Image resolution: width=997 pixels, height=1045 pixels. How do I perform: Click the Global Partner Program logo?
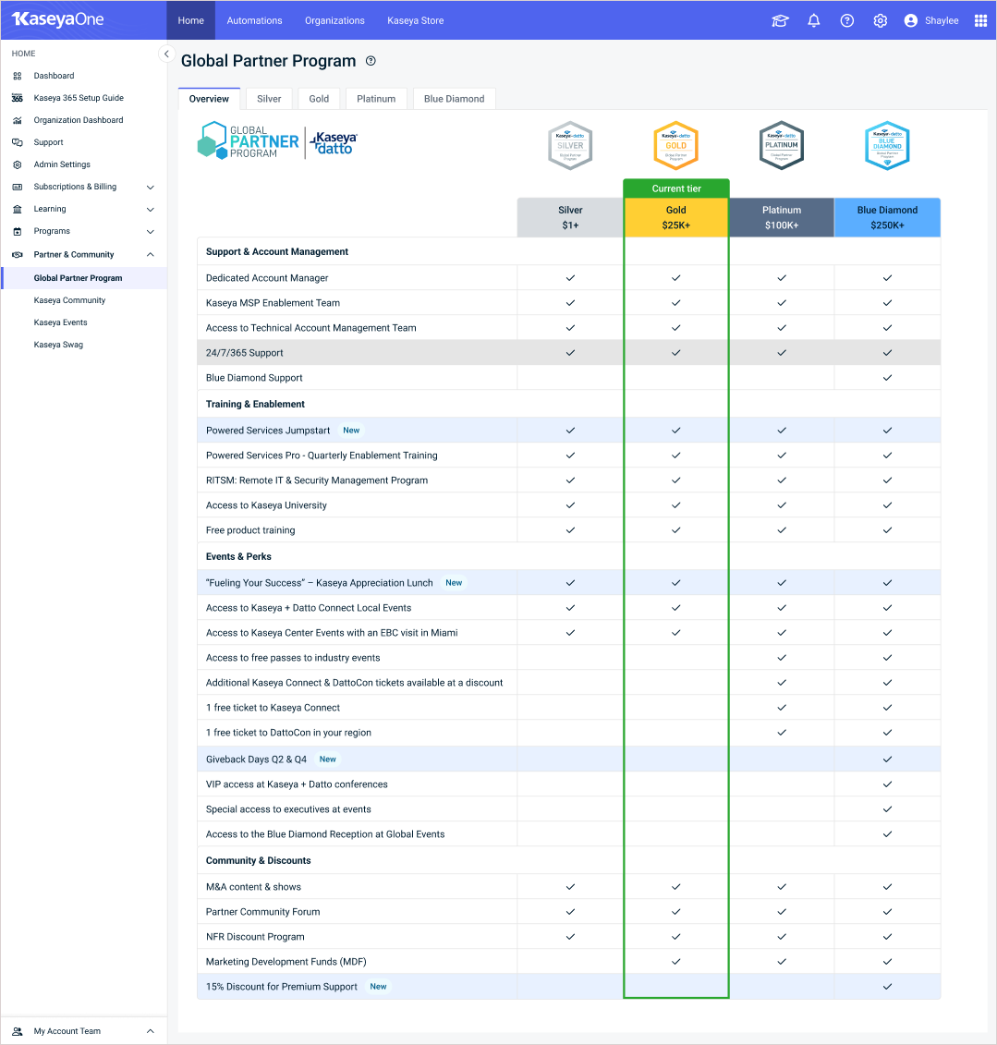[248, 141]
